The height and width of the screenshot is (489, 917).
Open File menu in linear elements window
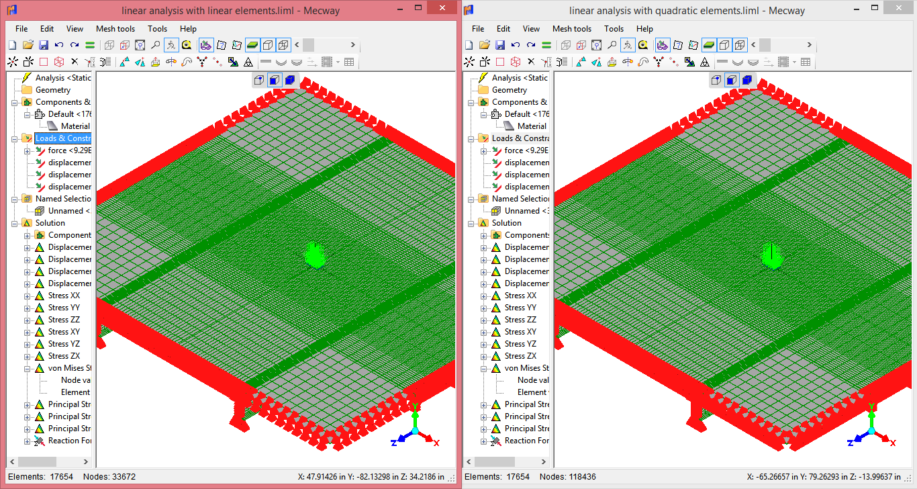click(x=21, y=29)
